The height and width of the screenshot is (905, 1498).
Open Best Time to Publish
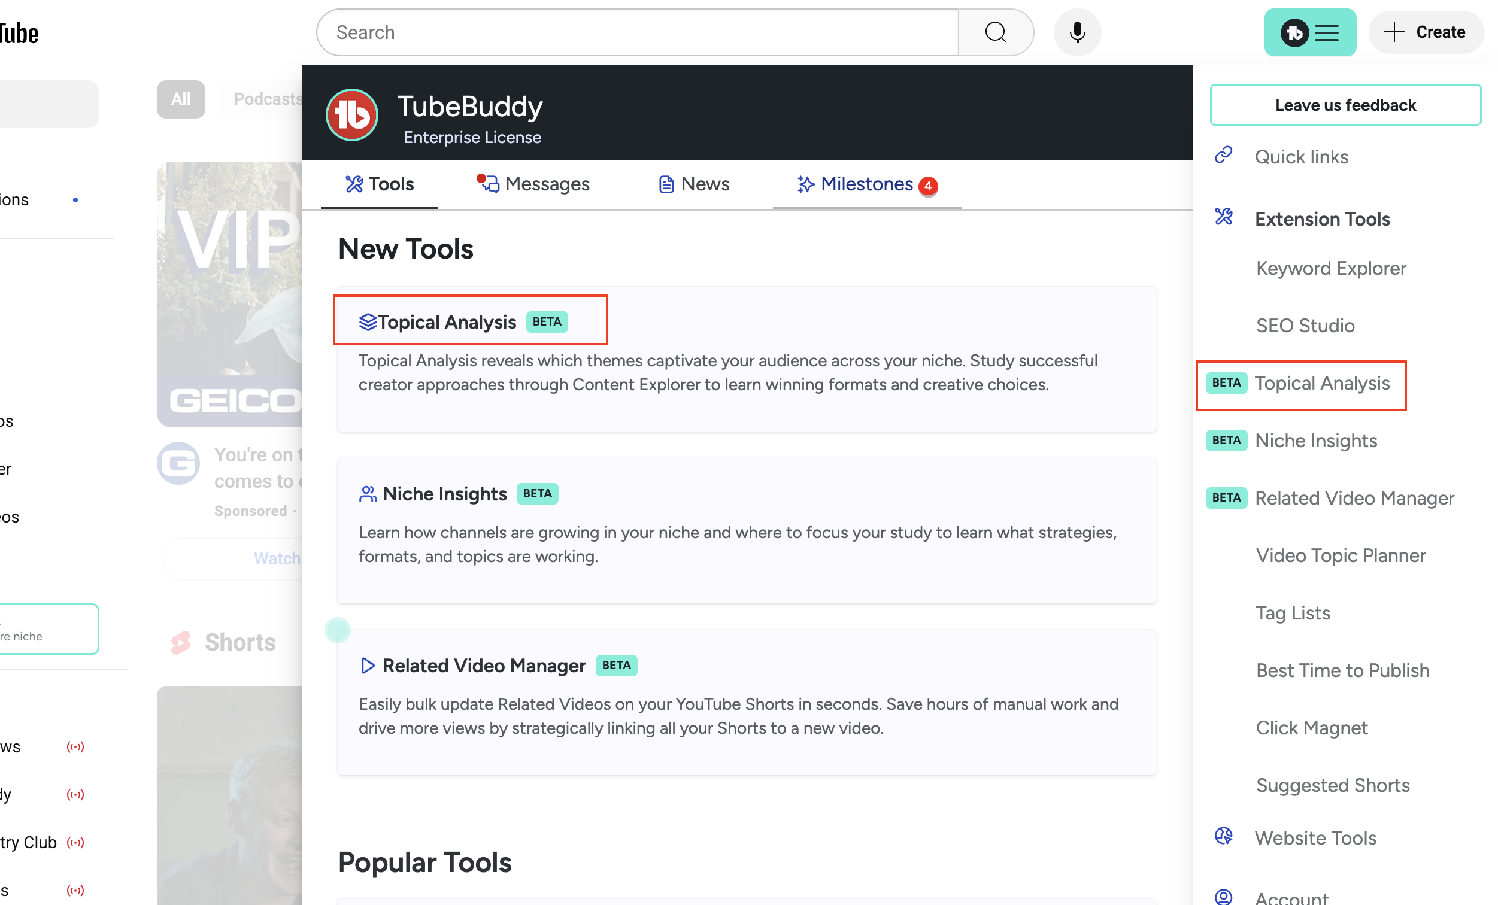click(1342, 670)
